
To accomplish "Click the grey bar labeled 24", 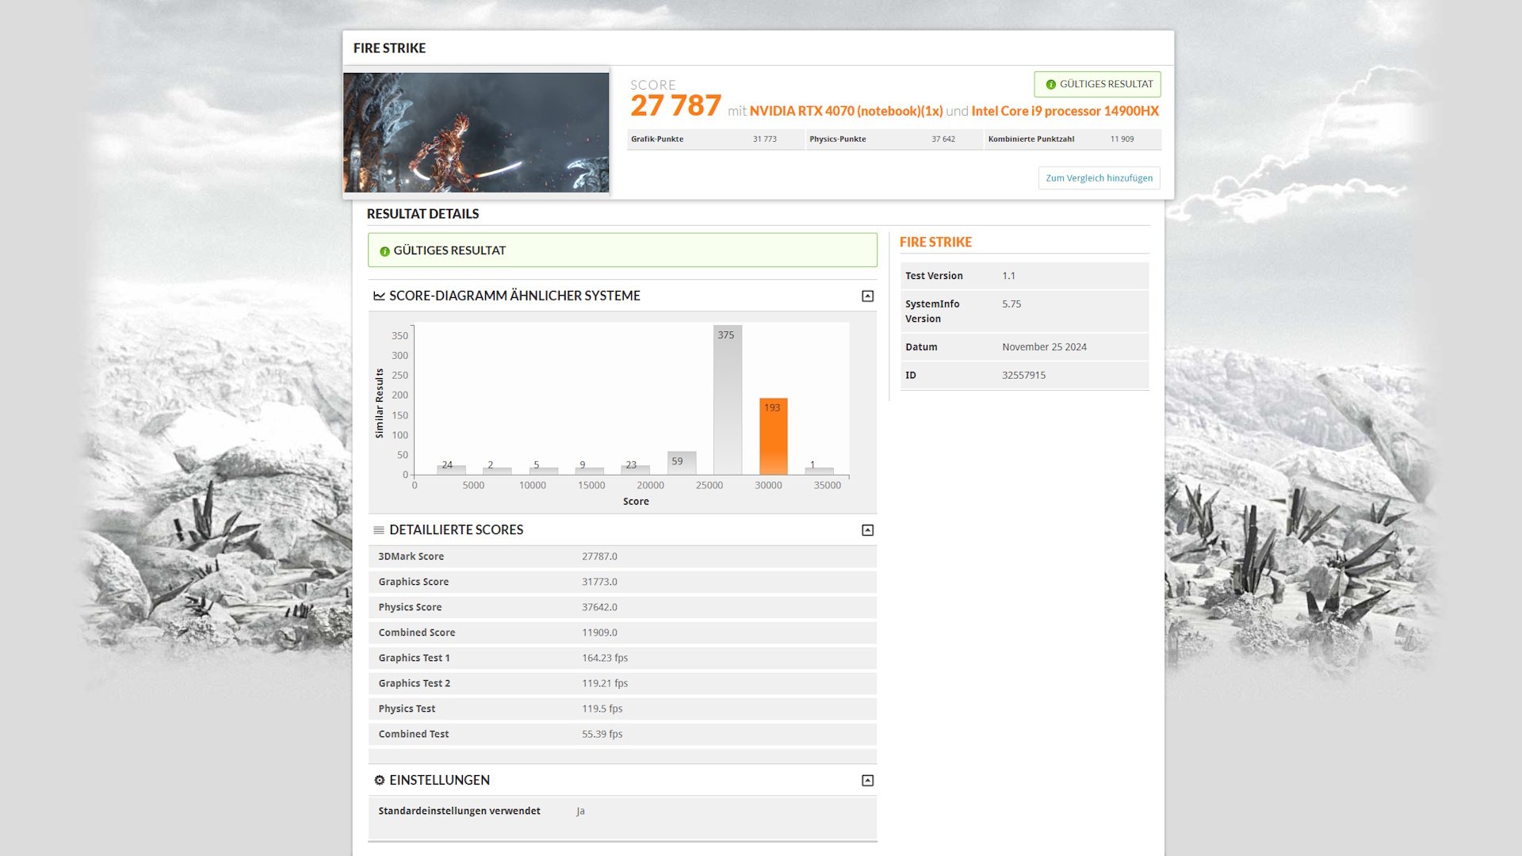I will click(x=451, y=470).
